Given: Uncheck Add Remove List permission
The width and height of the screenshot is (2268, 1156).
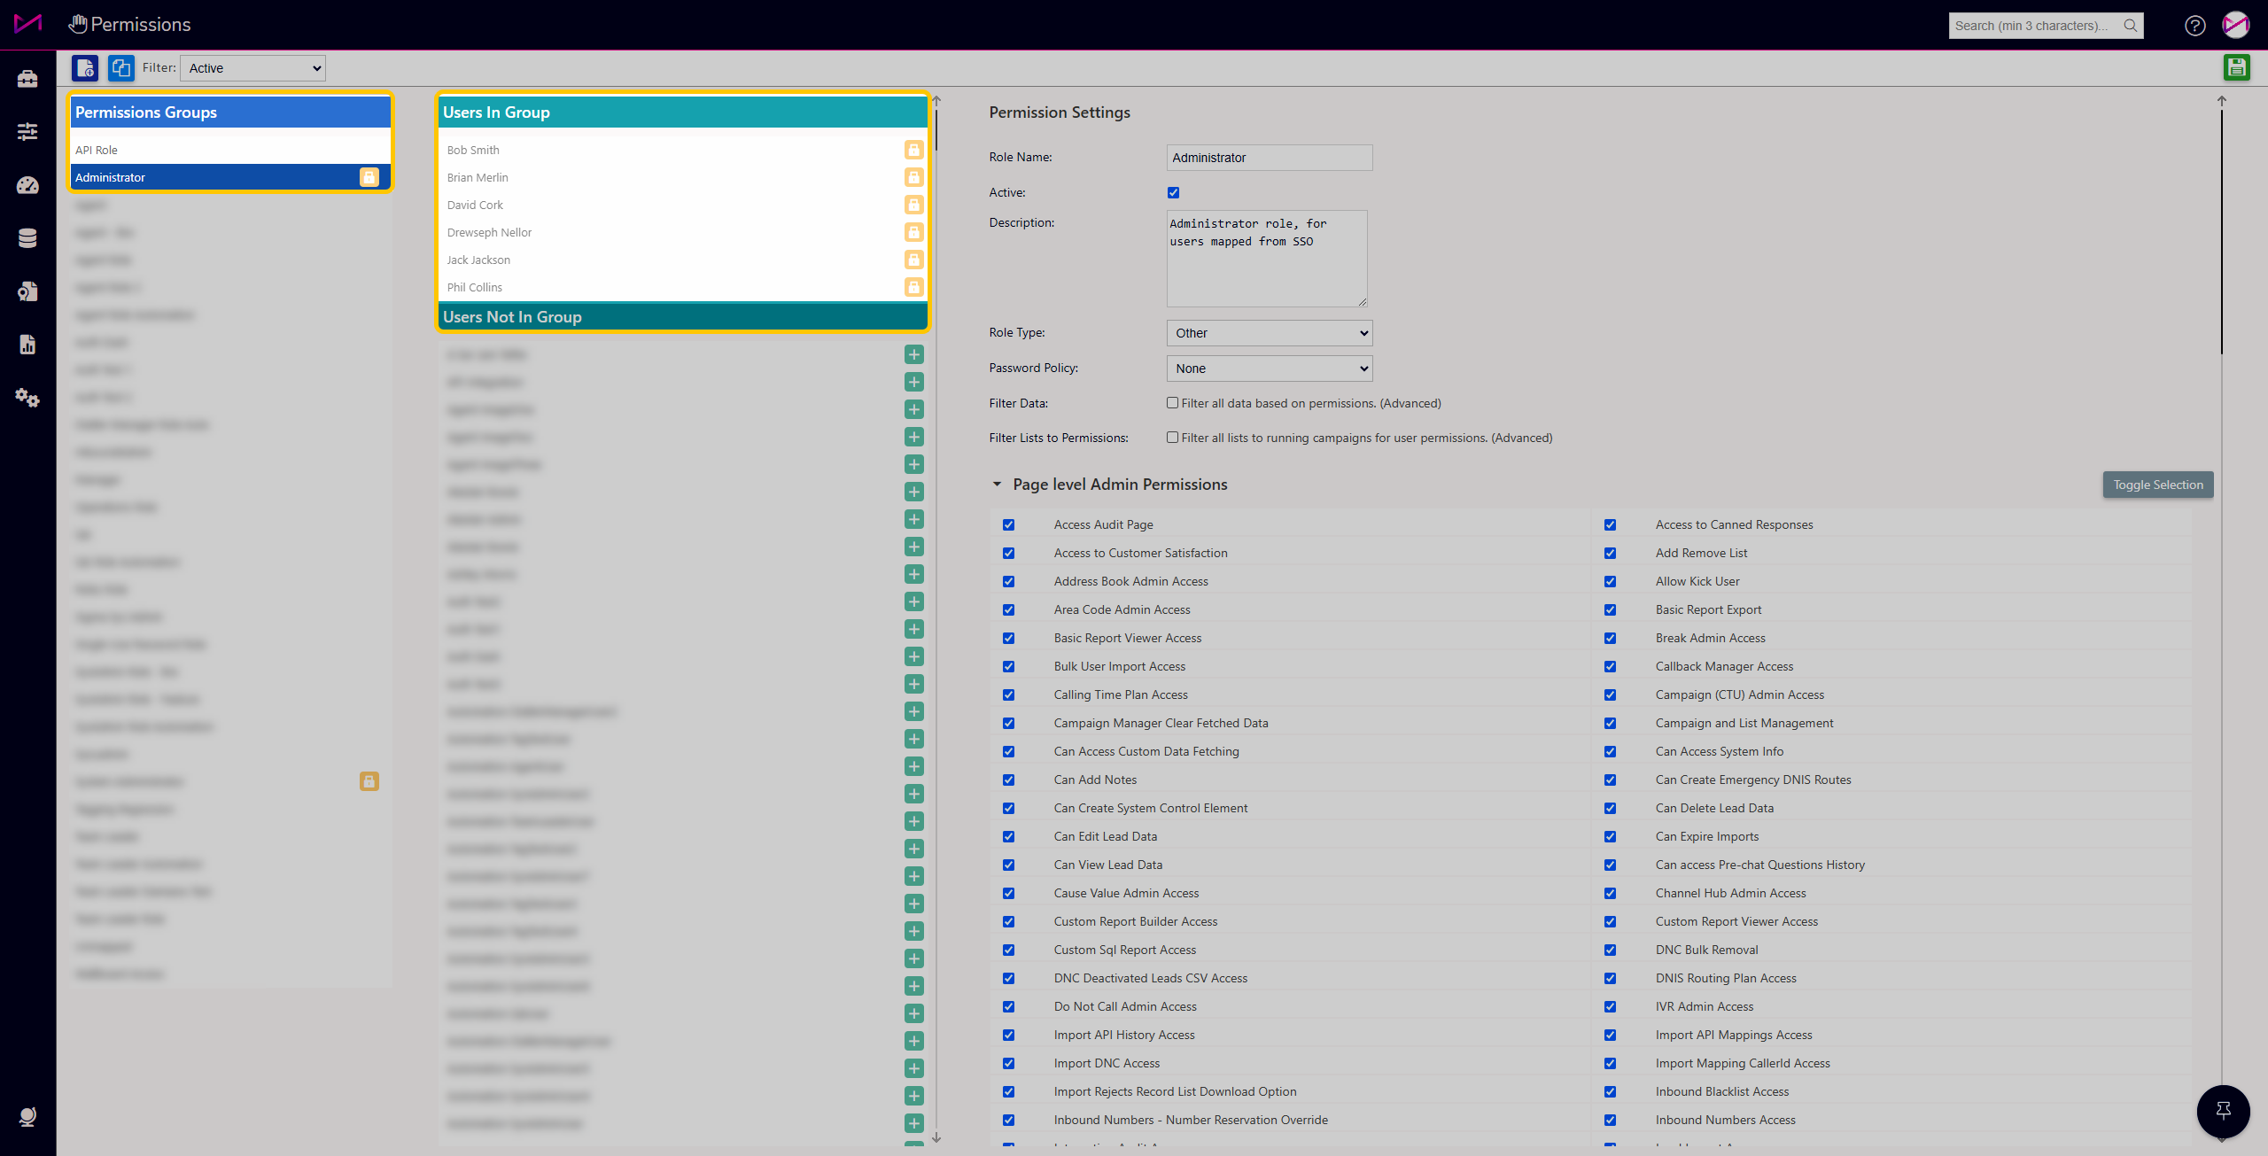Looking at the screenshot, I should tap(1610, 554).
